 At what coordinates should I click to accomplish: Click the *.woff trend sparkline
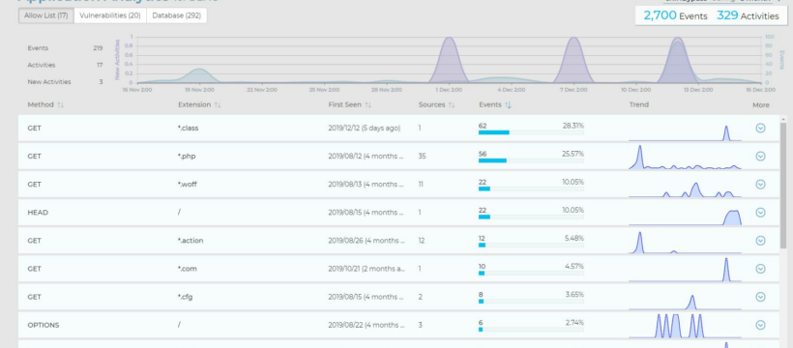pos(686,189)
